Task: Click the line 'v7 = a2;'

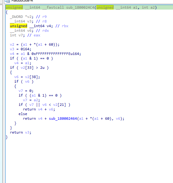Action: tap(32, 100)
